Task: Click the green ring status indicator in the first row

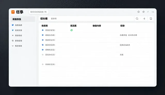Action: pos(72,30)
